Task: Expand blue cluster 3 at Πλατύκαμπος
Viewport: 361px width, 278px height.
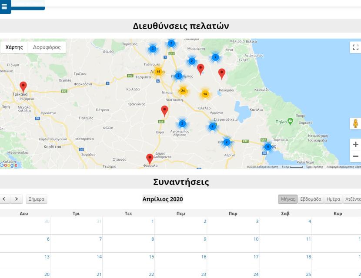Action: [x=178, y=76]
